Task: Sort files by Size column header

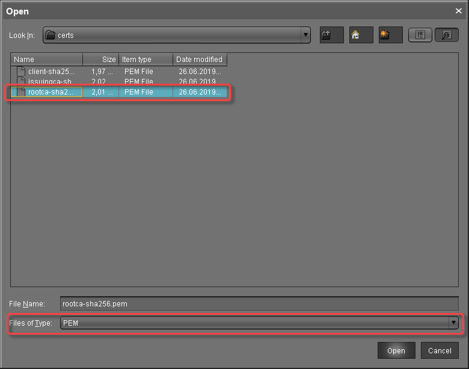Action: [101, 60]
